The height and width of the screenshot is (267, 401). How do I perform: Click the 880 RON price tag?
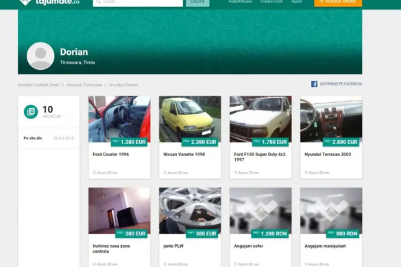[x=343, y=233]
